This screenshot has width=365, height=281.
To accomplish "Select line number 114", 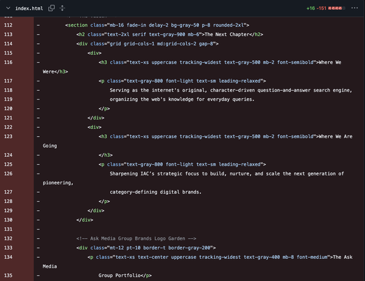I will pos(9,44).
